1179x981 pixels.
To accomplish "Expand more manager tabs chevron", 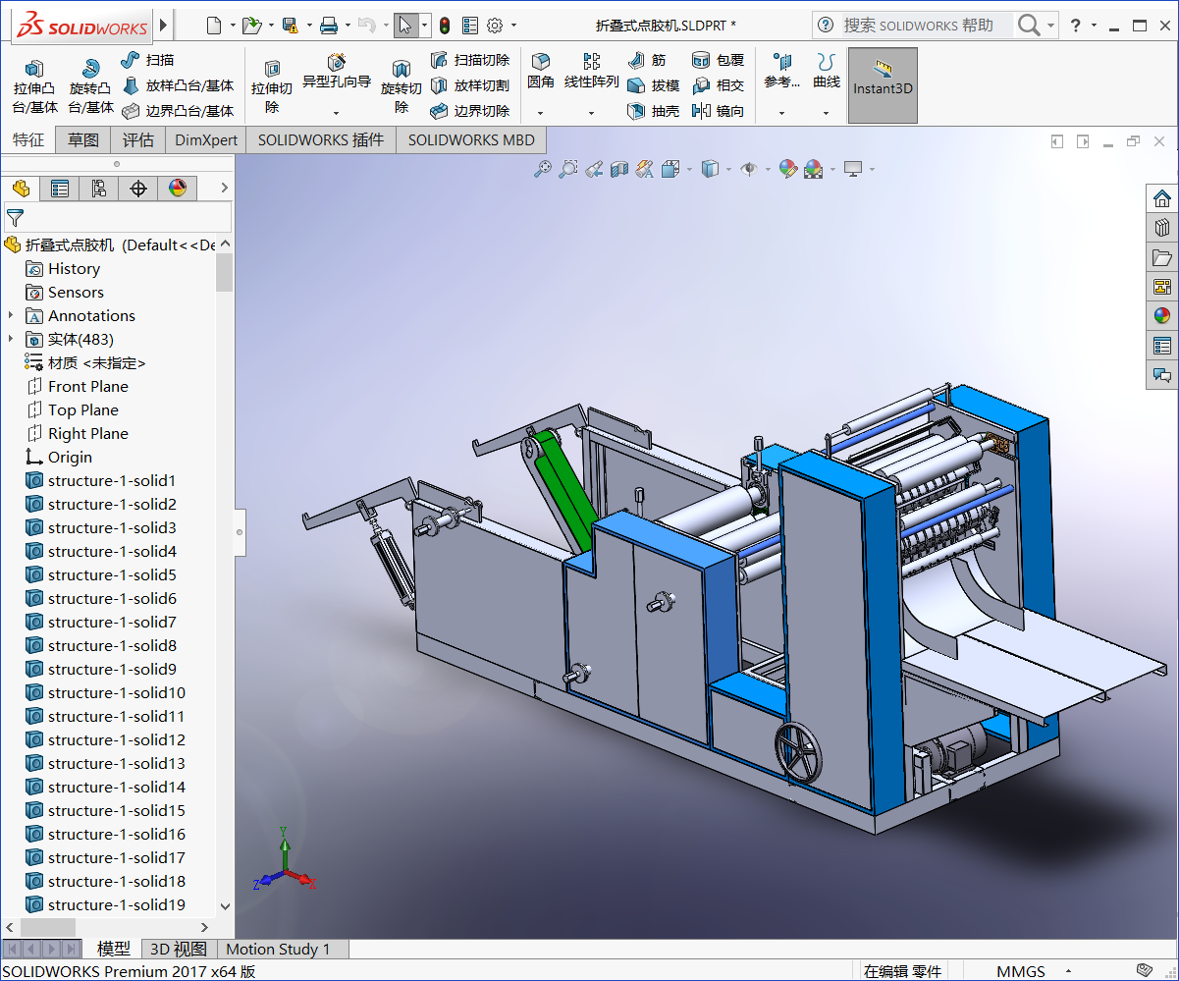I will pyautogui.click(x=224, y=189).
